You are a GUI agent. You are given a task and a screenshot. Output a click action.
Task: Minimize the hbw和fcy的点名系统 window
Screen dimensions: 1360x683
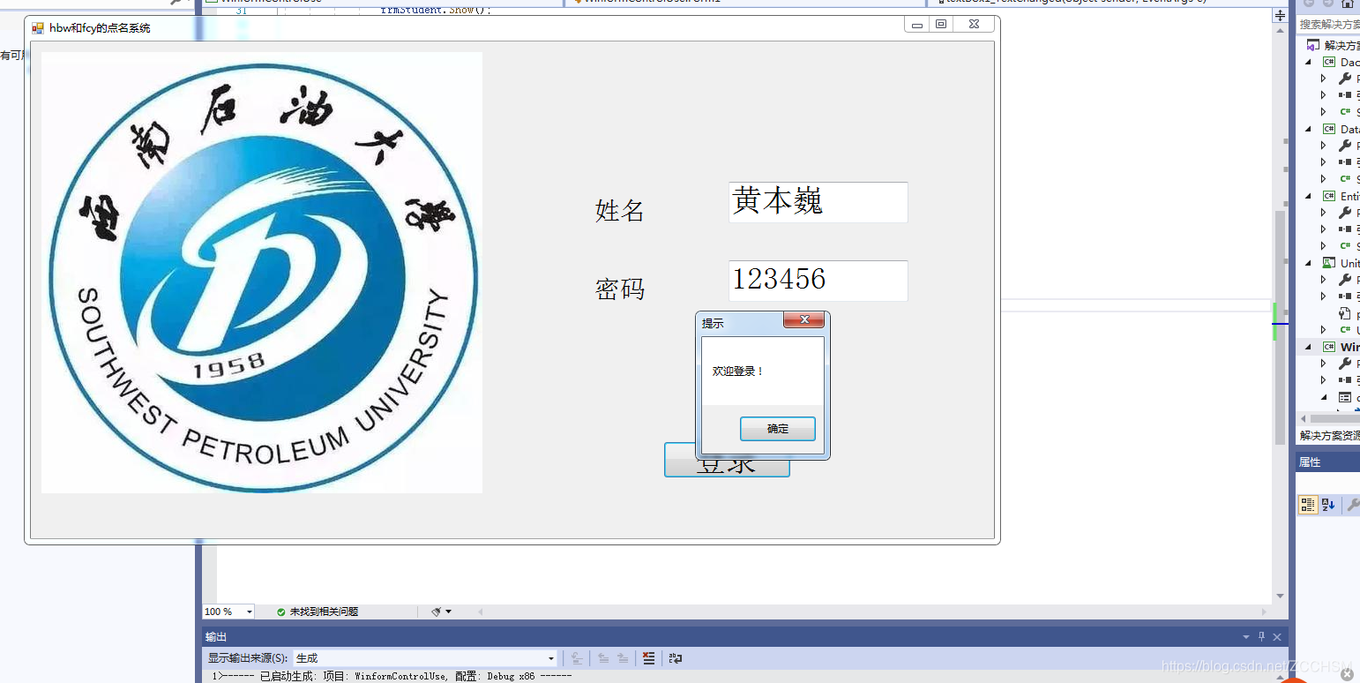[x=917, y=25]
